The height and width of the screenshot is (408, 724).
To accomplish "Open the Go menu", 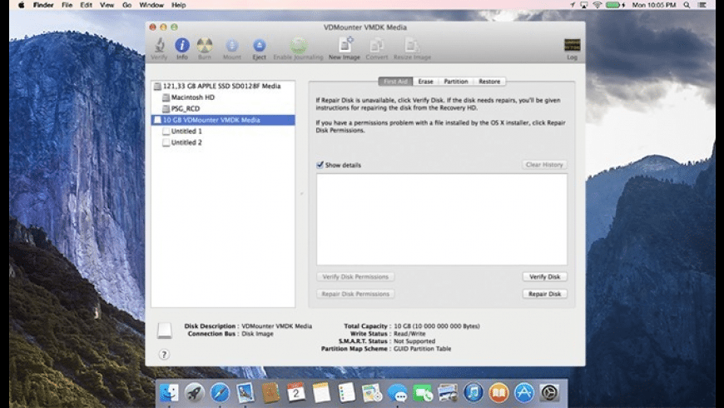I will 127,5.
